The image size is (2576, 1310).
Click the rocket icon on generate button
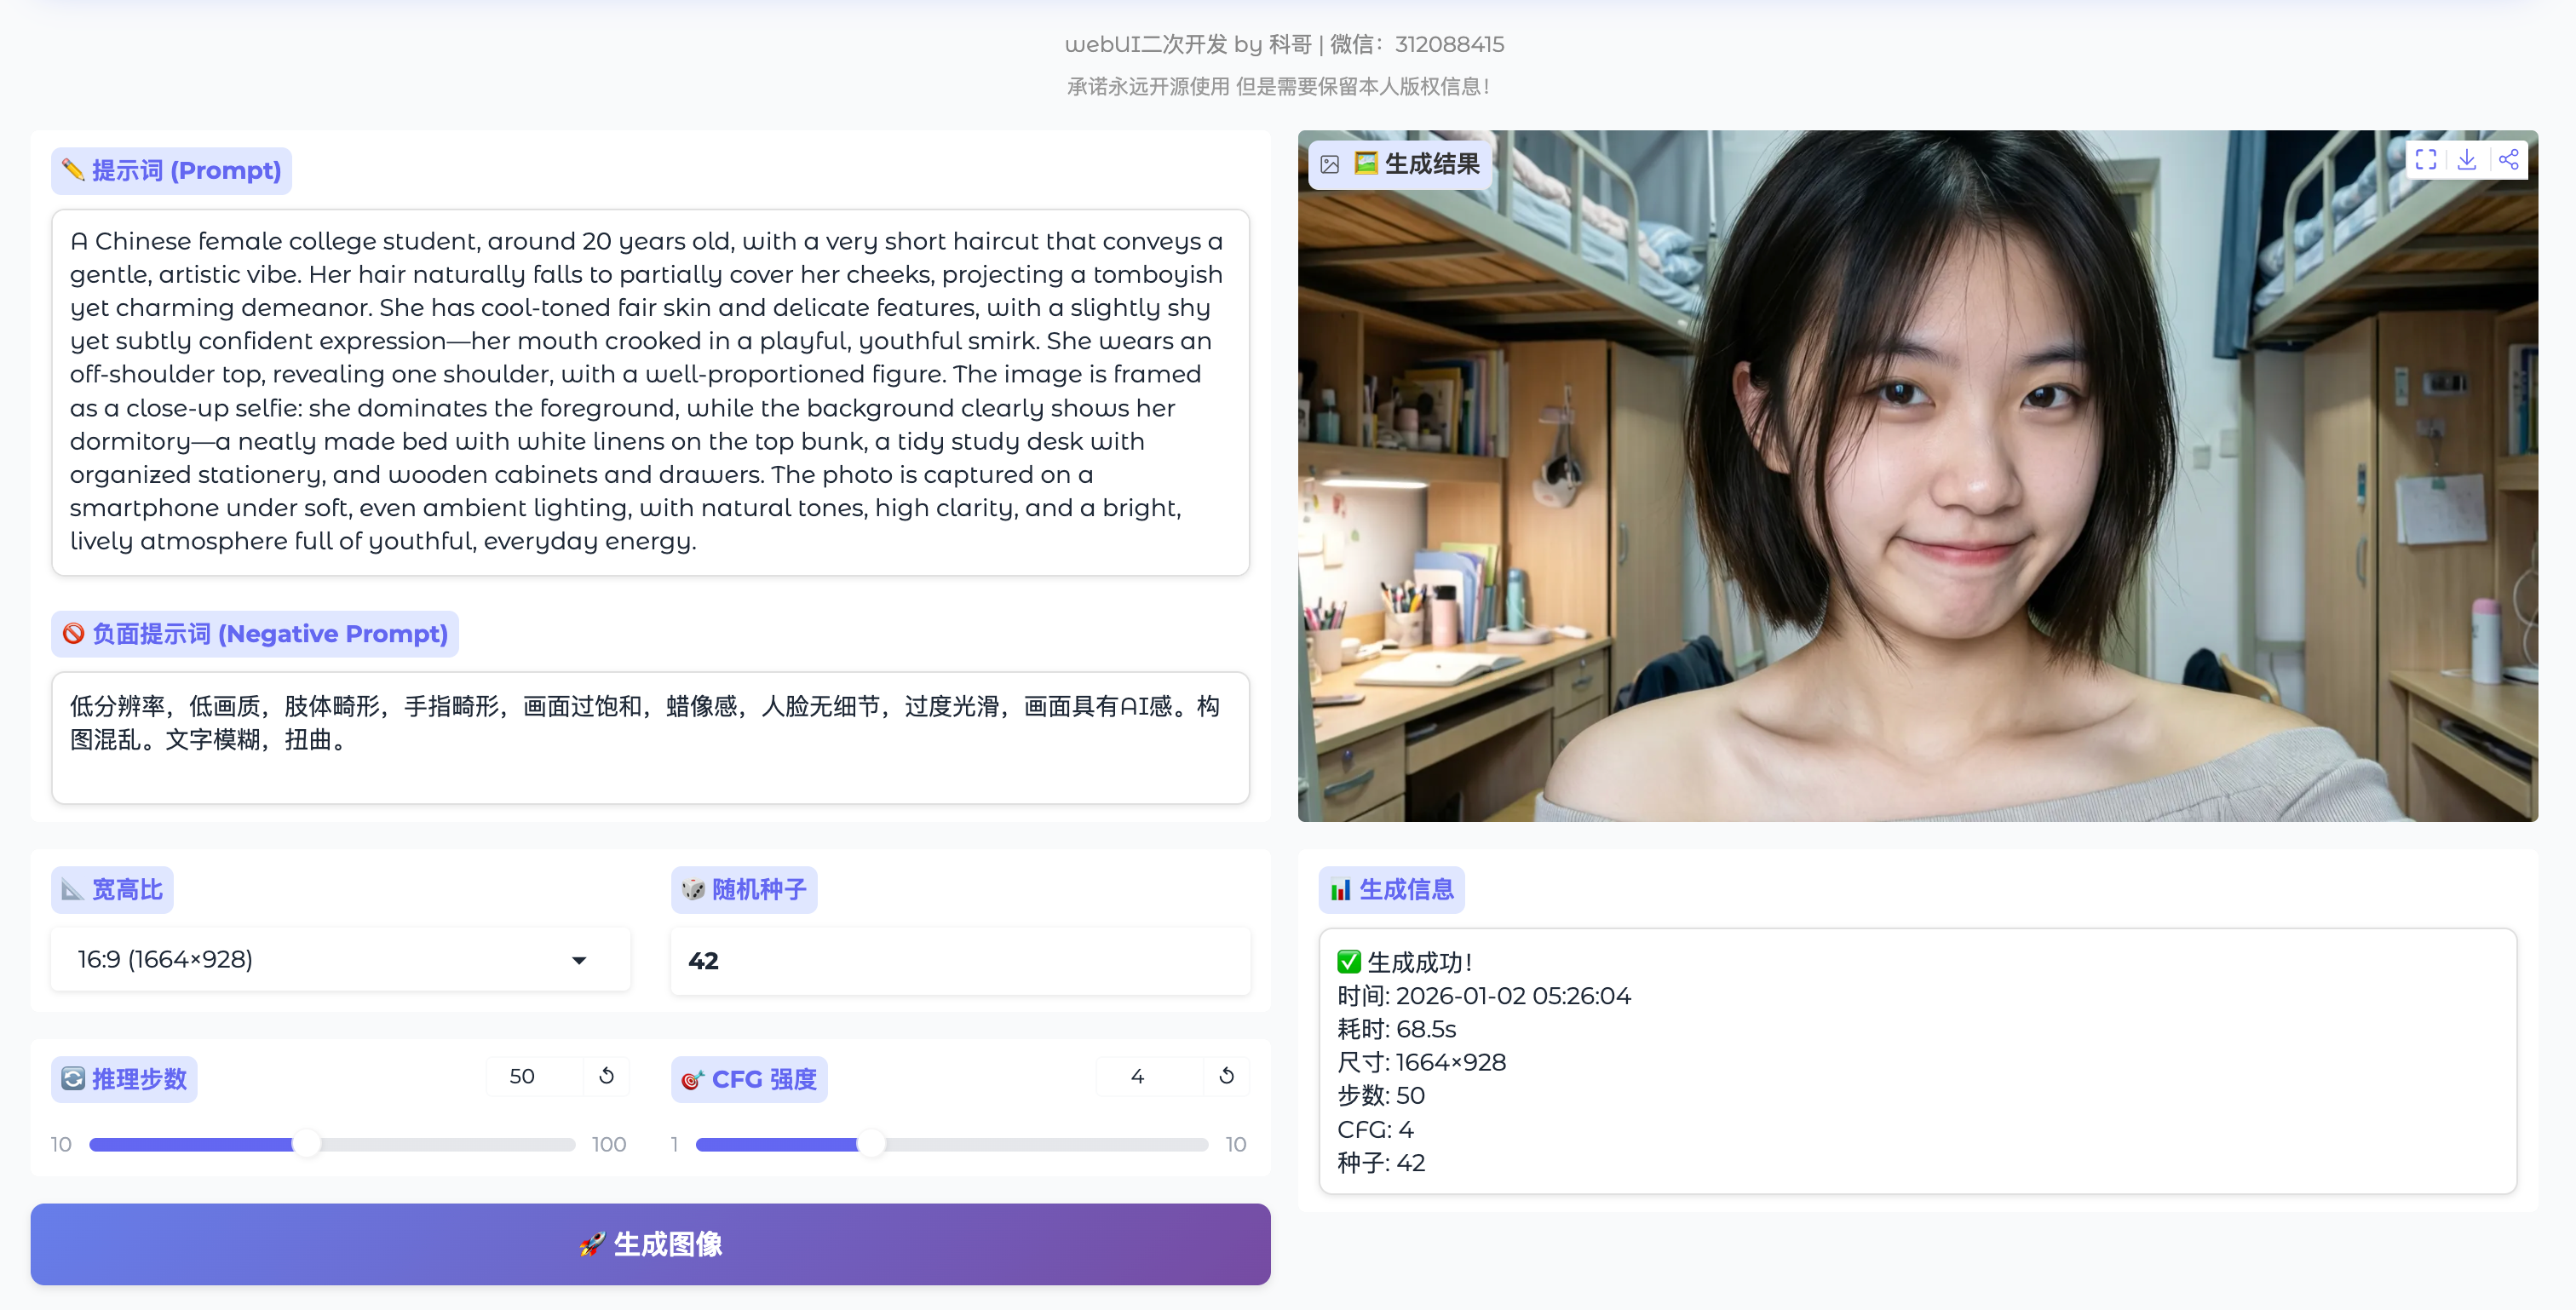592,1244
